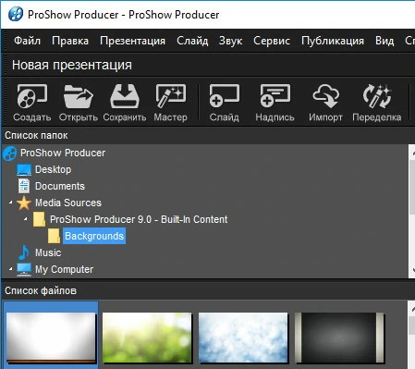Image resolution: width=415 pixels, height=369 pixels.
Task: Collapse the My Computer tree node
Action: tap(10, 269)
